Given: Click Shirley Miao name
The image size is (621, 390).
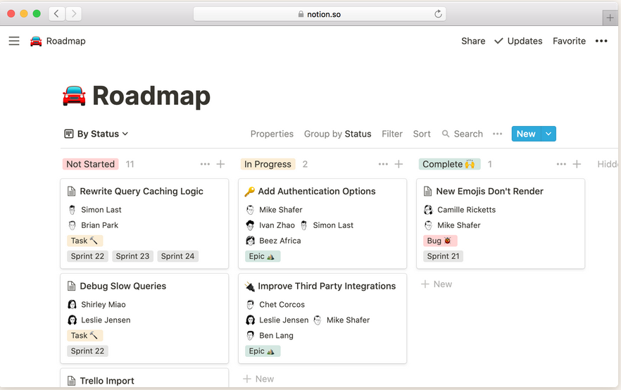Looking at the screenshot, I should [x=103, y=305].
